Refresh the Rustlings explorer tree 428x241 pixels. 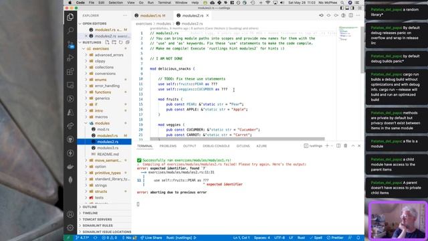click(120, 42)
